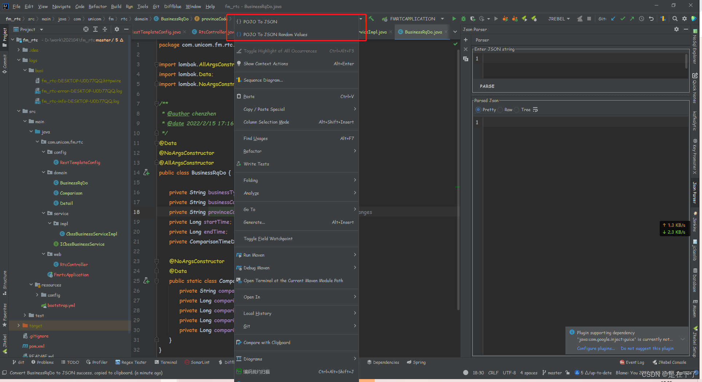The width and height of the screenshot is (702, 382).
Task: Open the Local History submenu
Action: 296,313
